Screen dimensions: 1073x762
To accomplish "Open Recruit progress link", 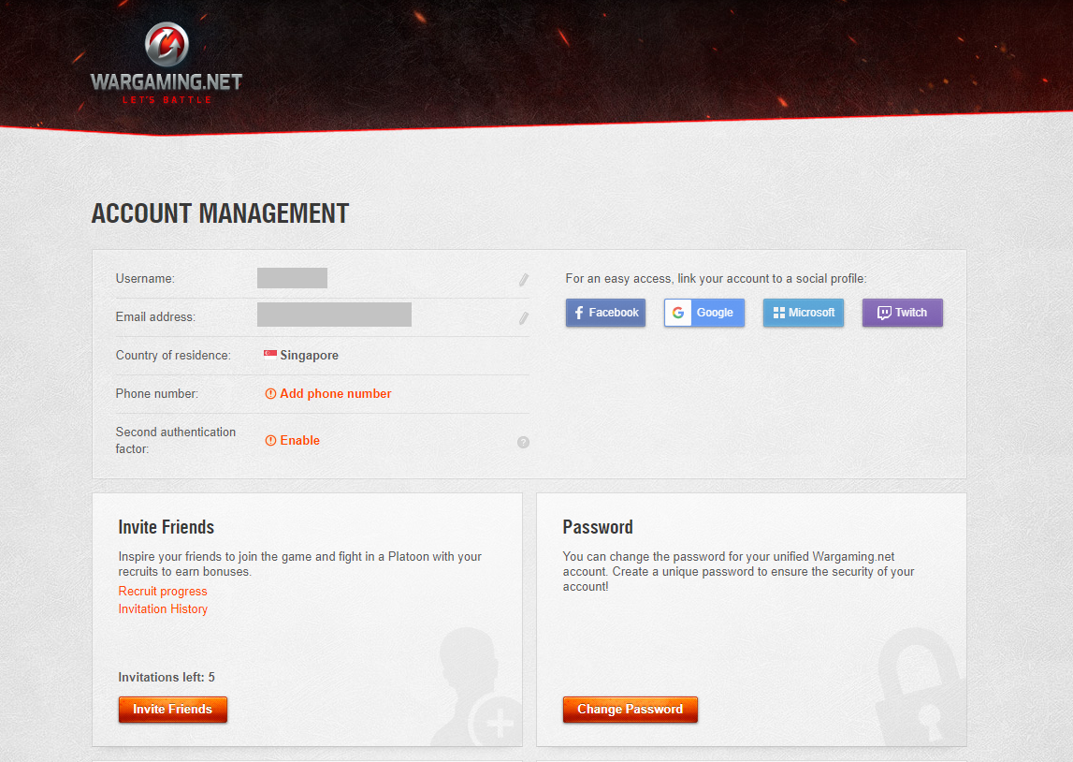I will 163,591.
